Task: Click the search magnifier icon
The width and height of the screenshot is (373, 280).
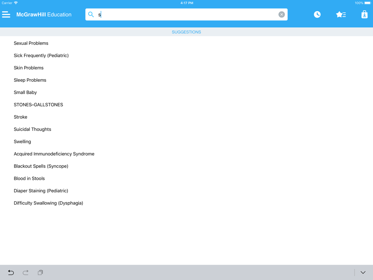Action: point(91,15)
